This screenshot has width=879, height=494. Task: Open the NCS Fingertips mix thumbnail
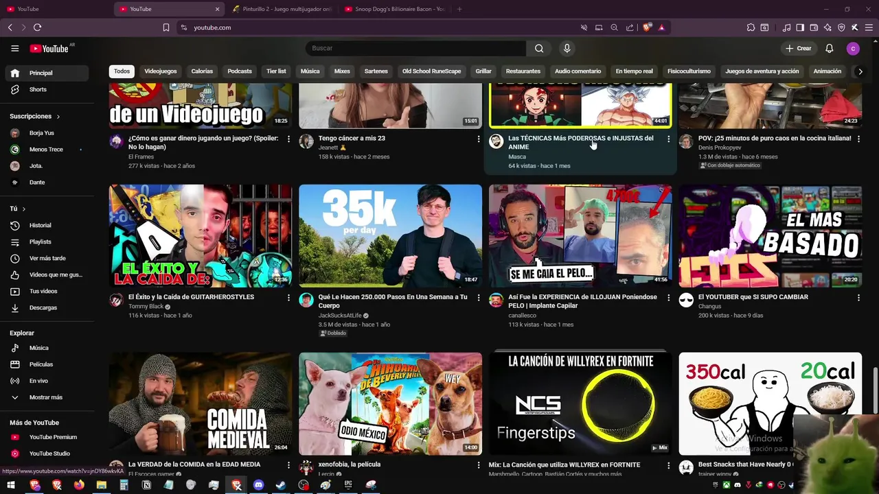pyautogui.click(x=580, y=403)
